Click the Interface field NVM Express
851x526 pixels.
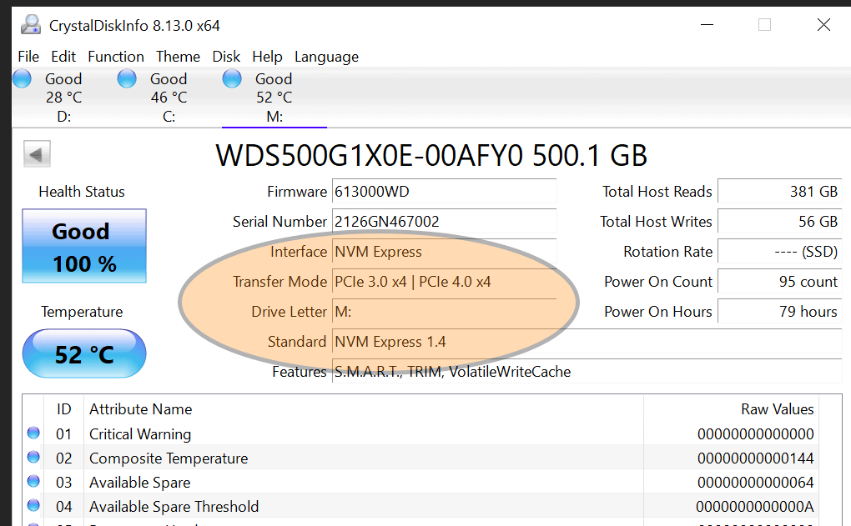pyautogui.click(x=445, y=252)
